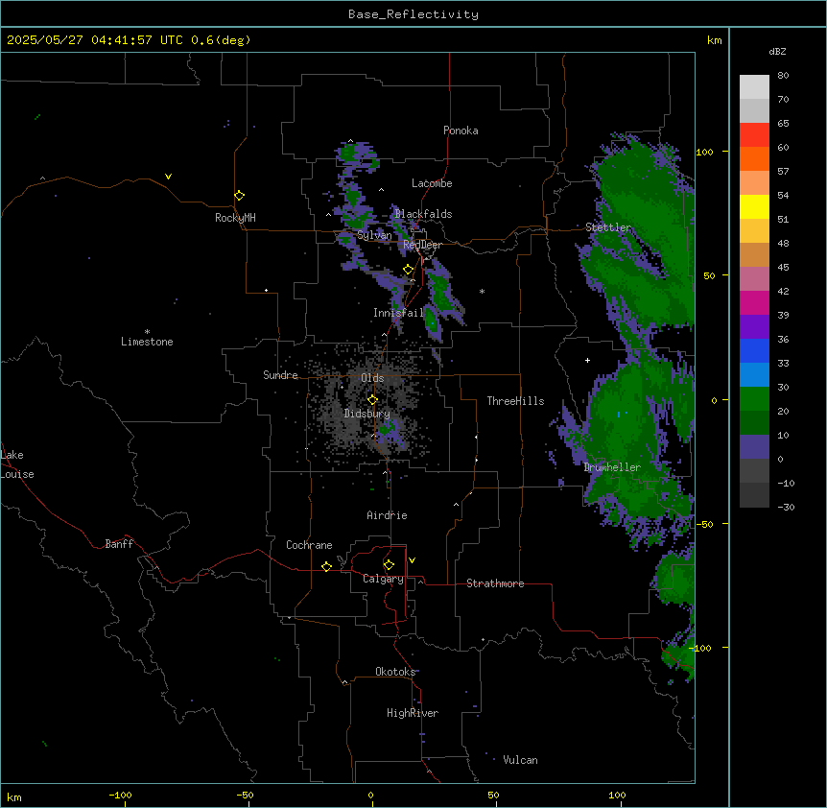Click the dBZ legend heading
Viewport: 827px width, 808px height.
pyautogui.click(x=777, y=52)
